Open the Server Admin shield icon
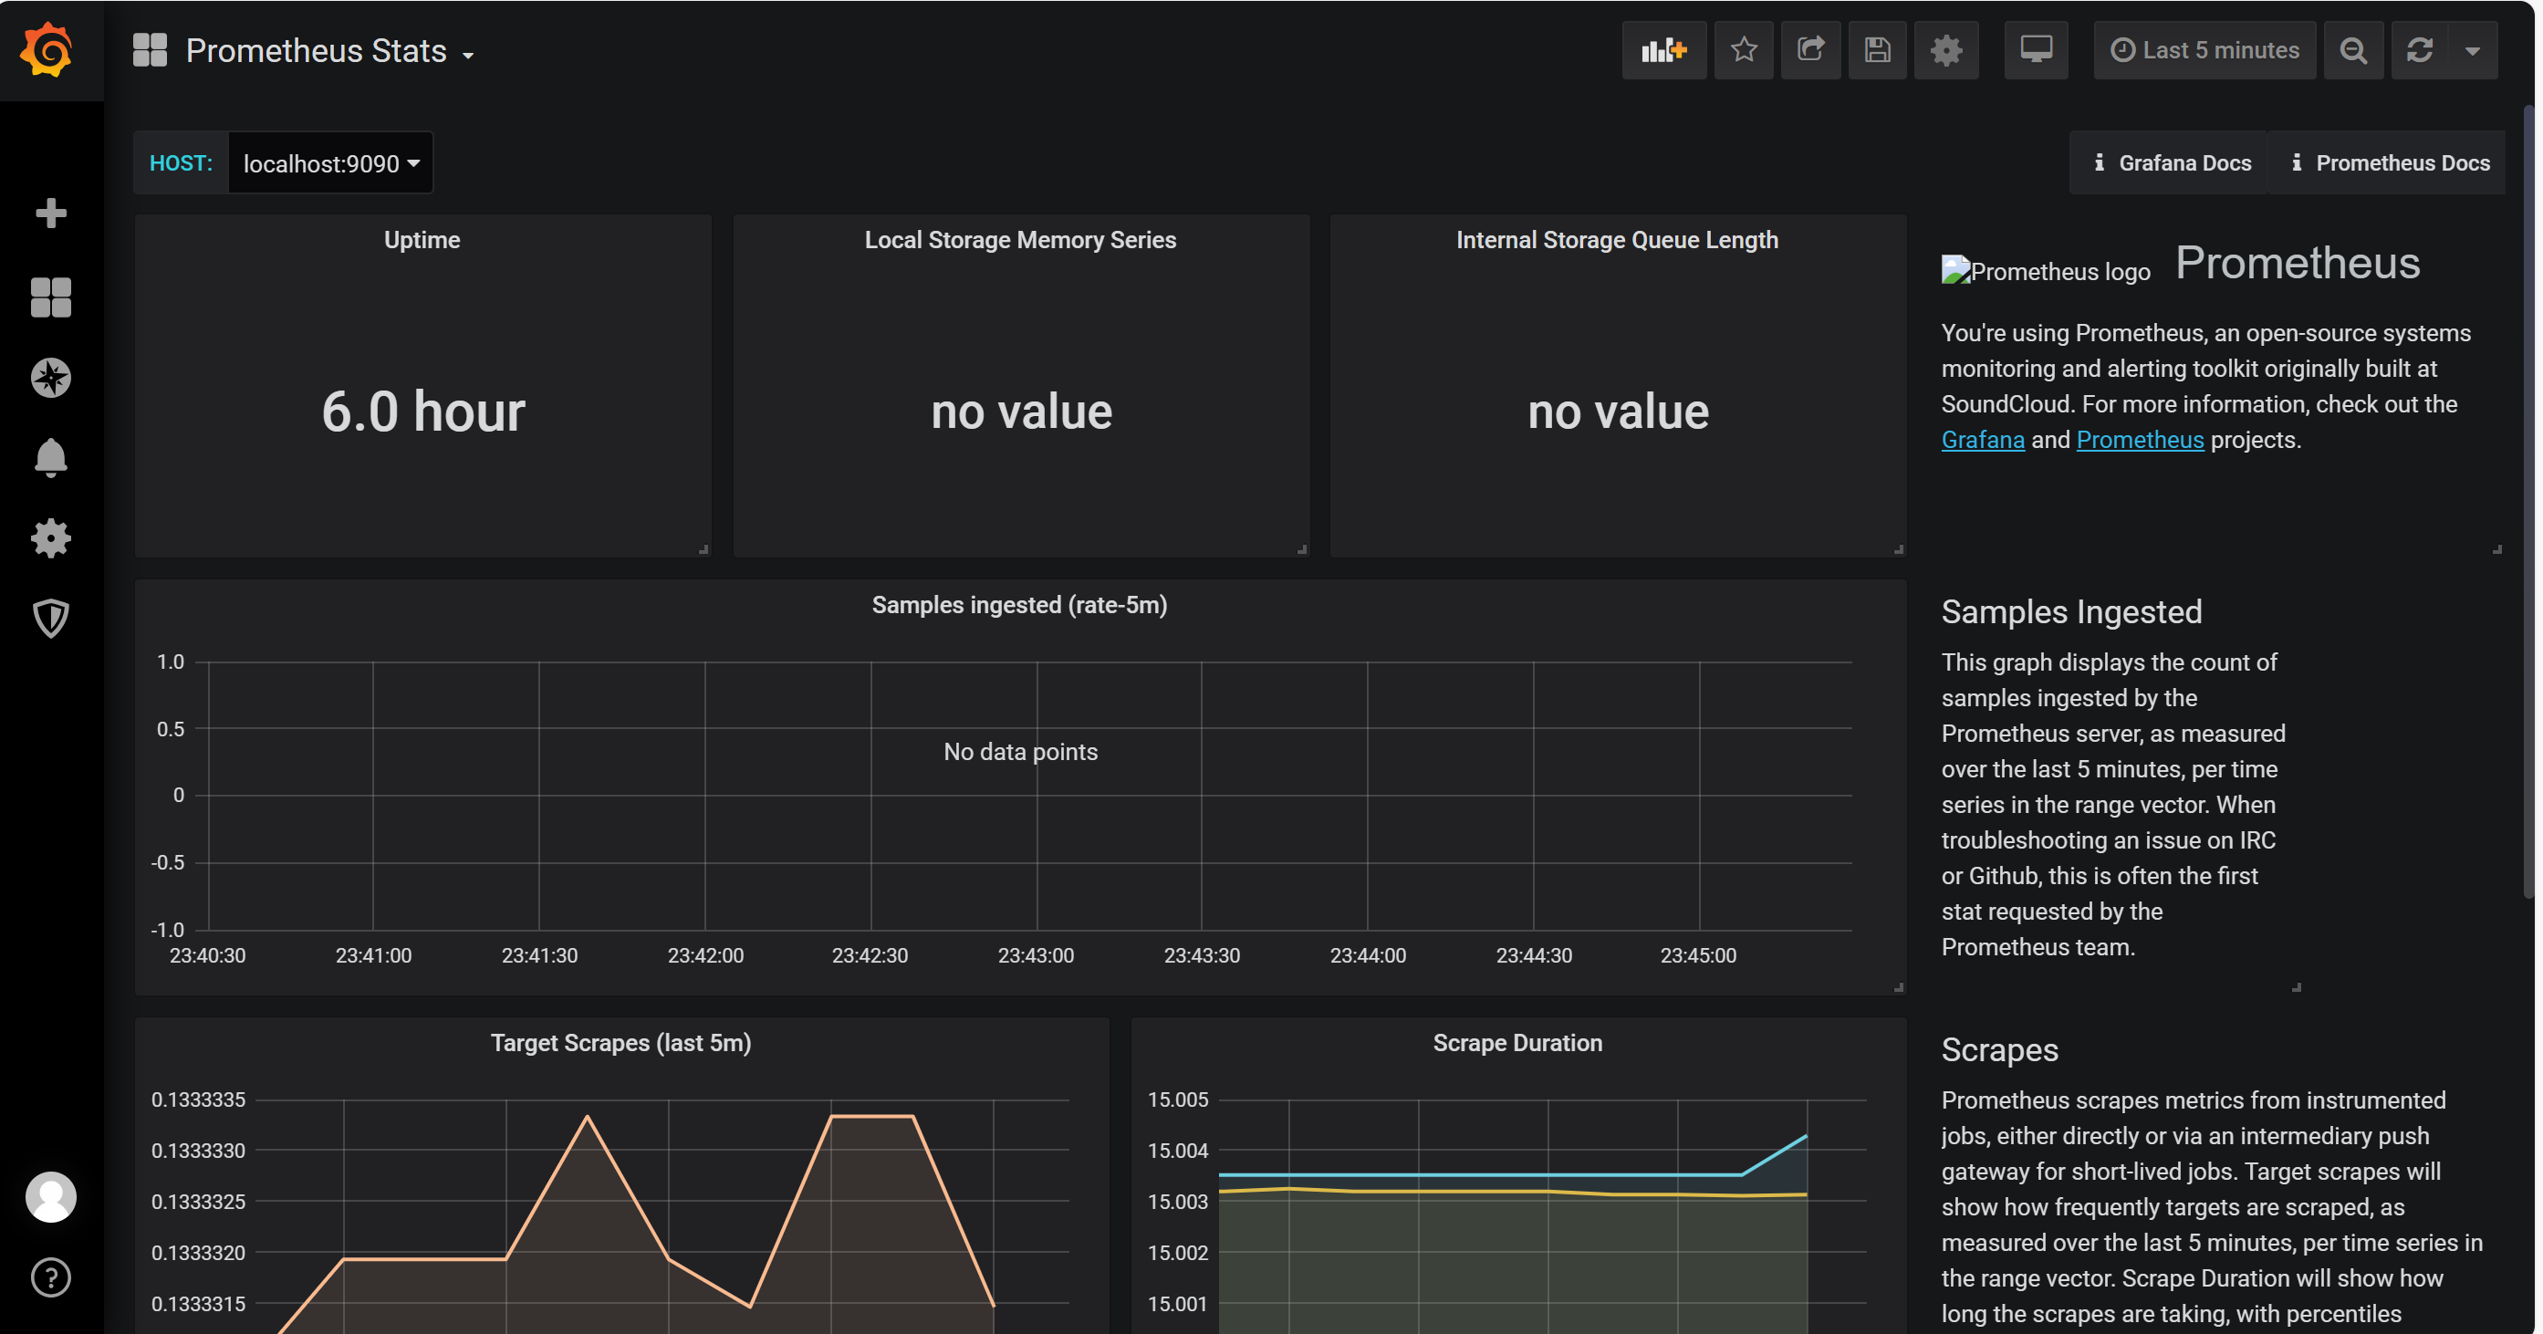2543x1334 pixels. click(50, 618)
